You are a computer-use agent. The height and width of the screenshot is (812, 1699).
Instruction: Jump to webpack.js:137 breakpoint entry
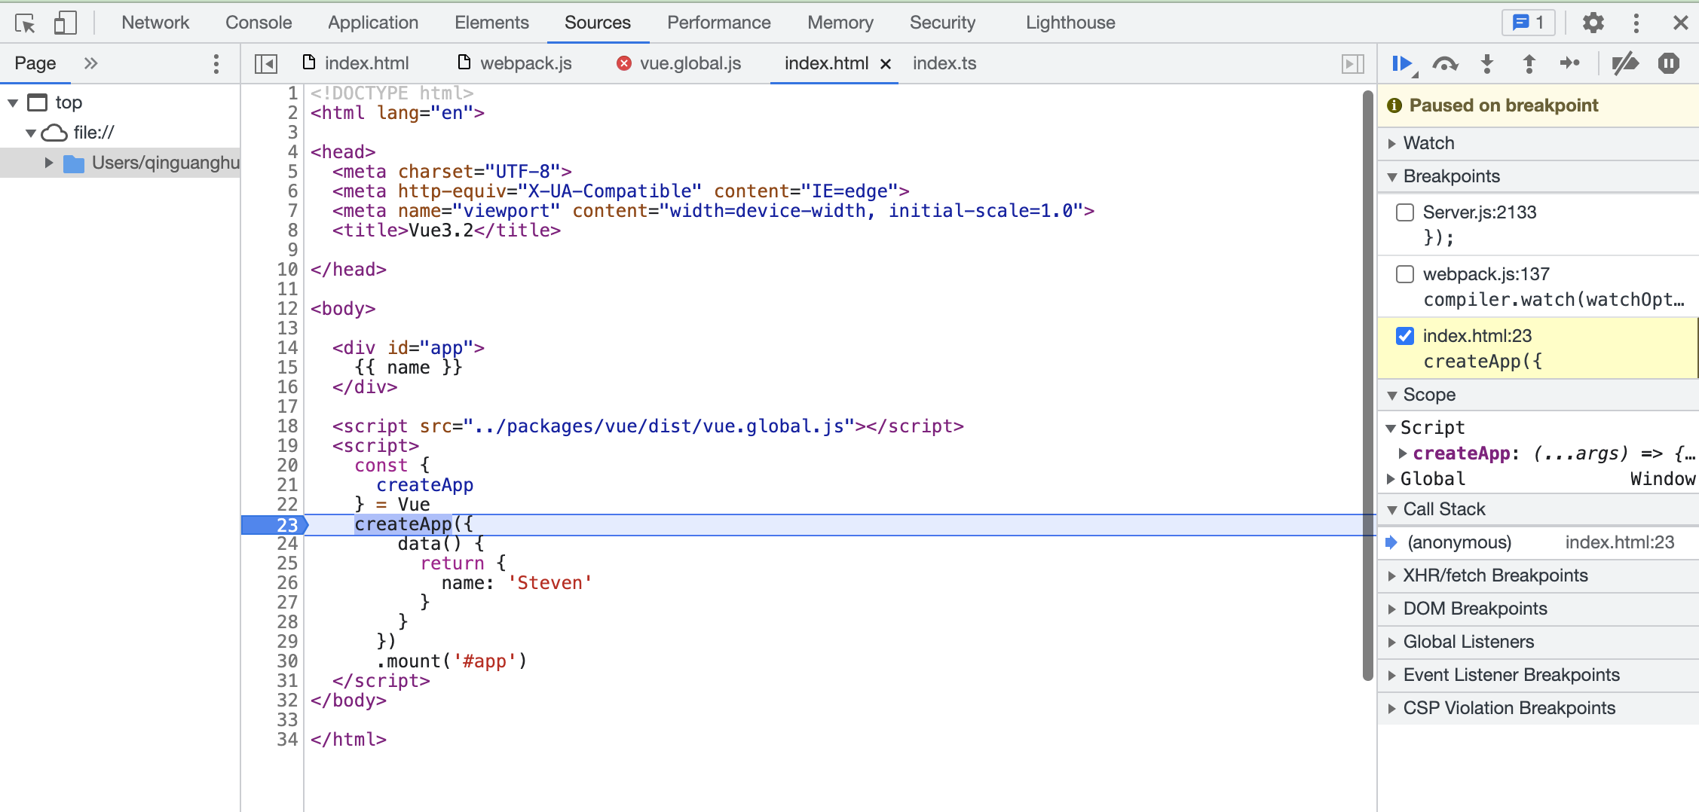click(1538, 287)
